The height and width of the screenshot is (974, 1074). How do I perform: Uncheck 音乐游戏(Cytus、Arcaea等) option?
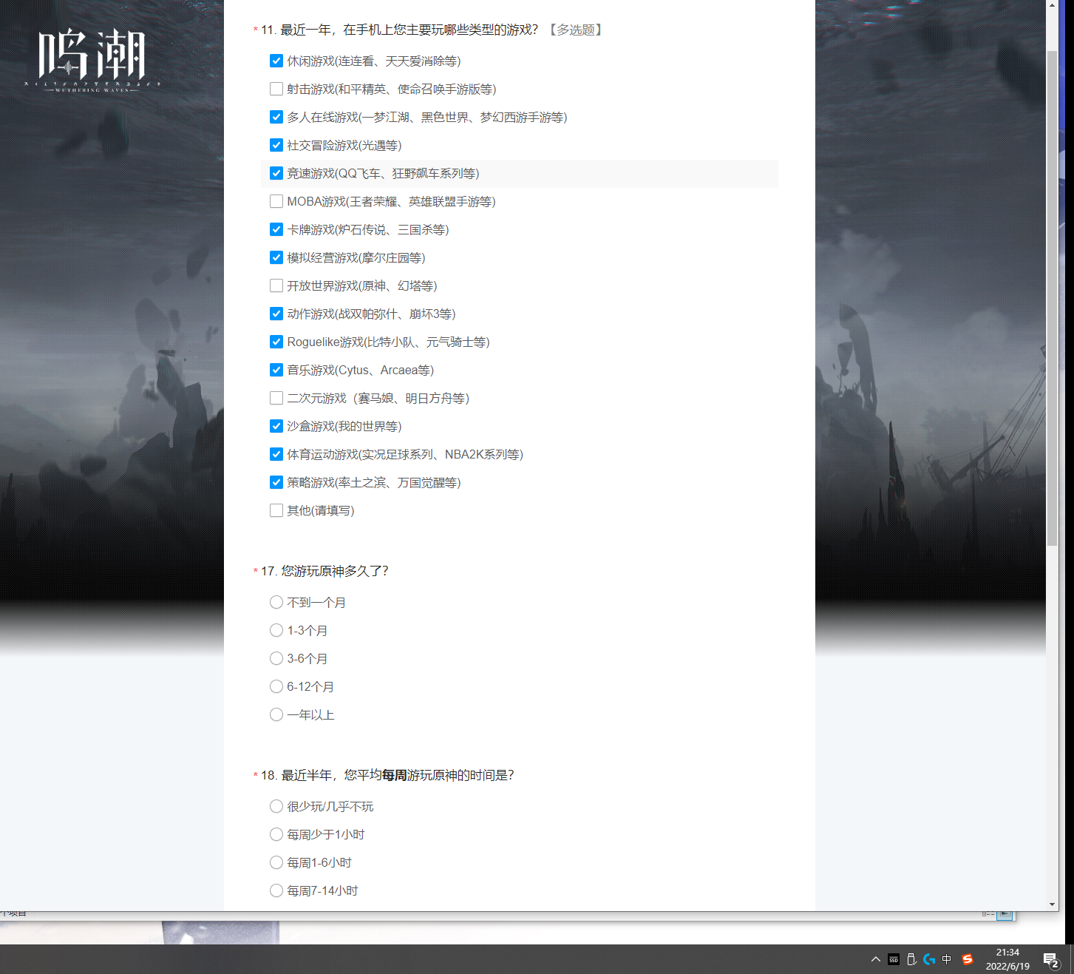click(x=276, y=370)
